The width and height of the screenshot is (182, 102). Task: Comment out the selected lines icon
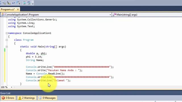[x=24, y=3]
